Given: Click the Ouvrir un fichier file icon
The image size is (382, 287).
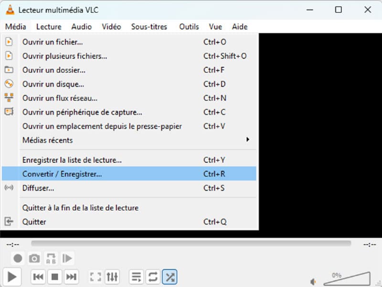Looking at the screenshot, I should click(9, 42).
